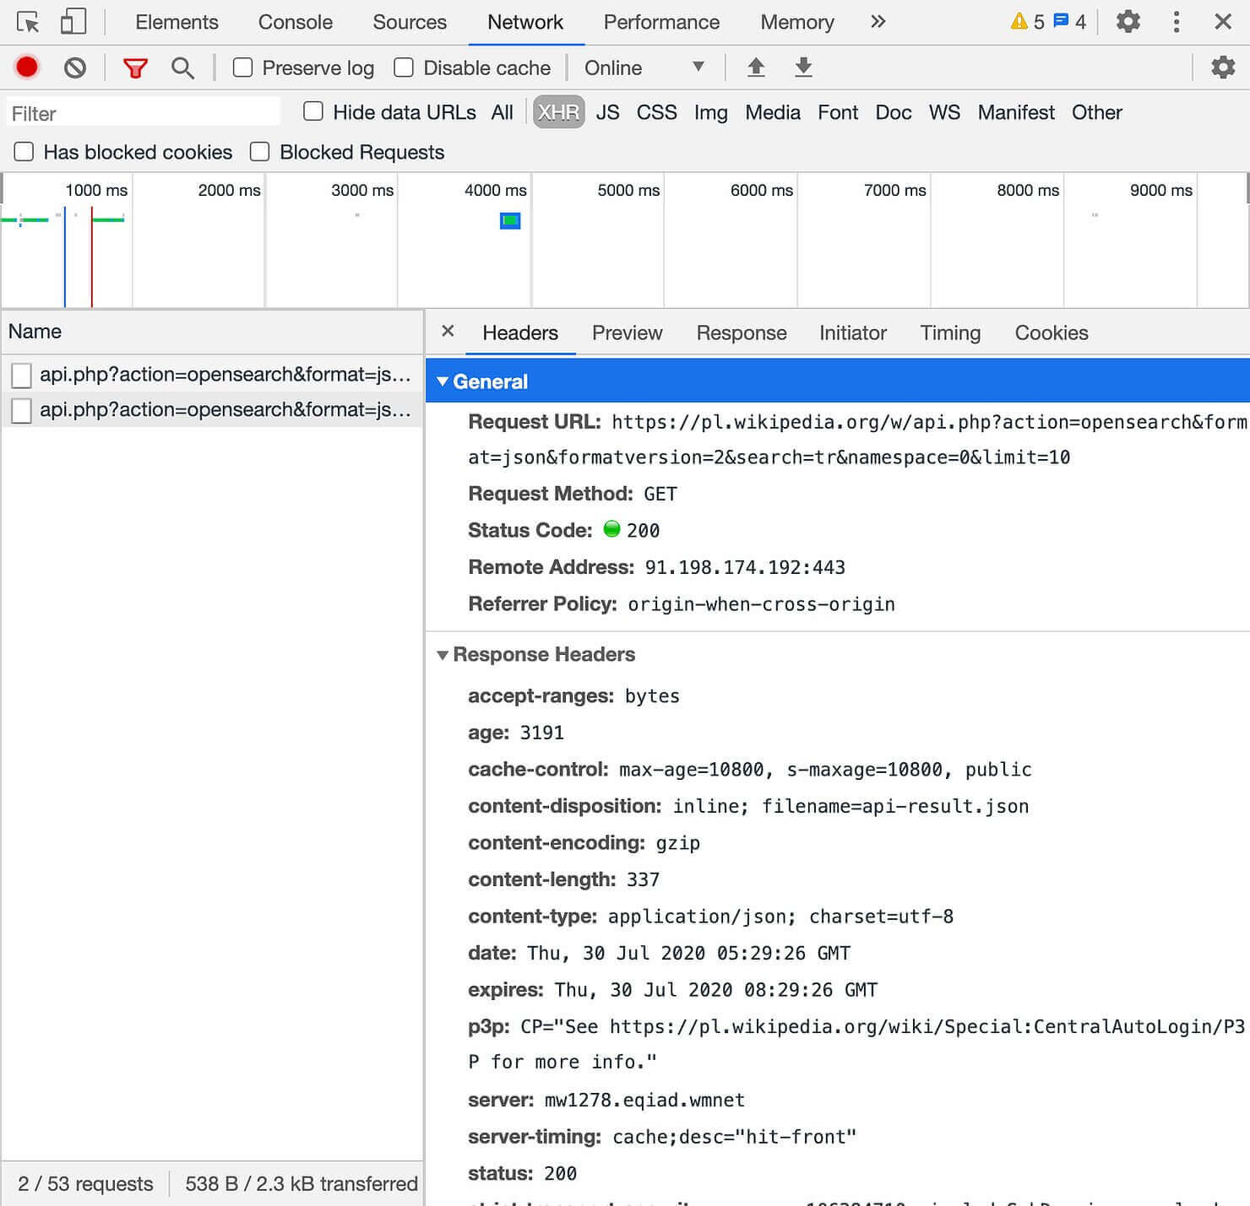Check Has blocked cookies filter

(x=24, y=152)
